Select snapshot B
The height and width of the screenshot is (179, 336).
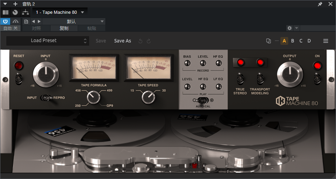tap(293, 41)
